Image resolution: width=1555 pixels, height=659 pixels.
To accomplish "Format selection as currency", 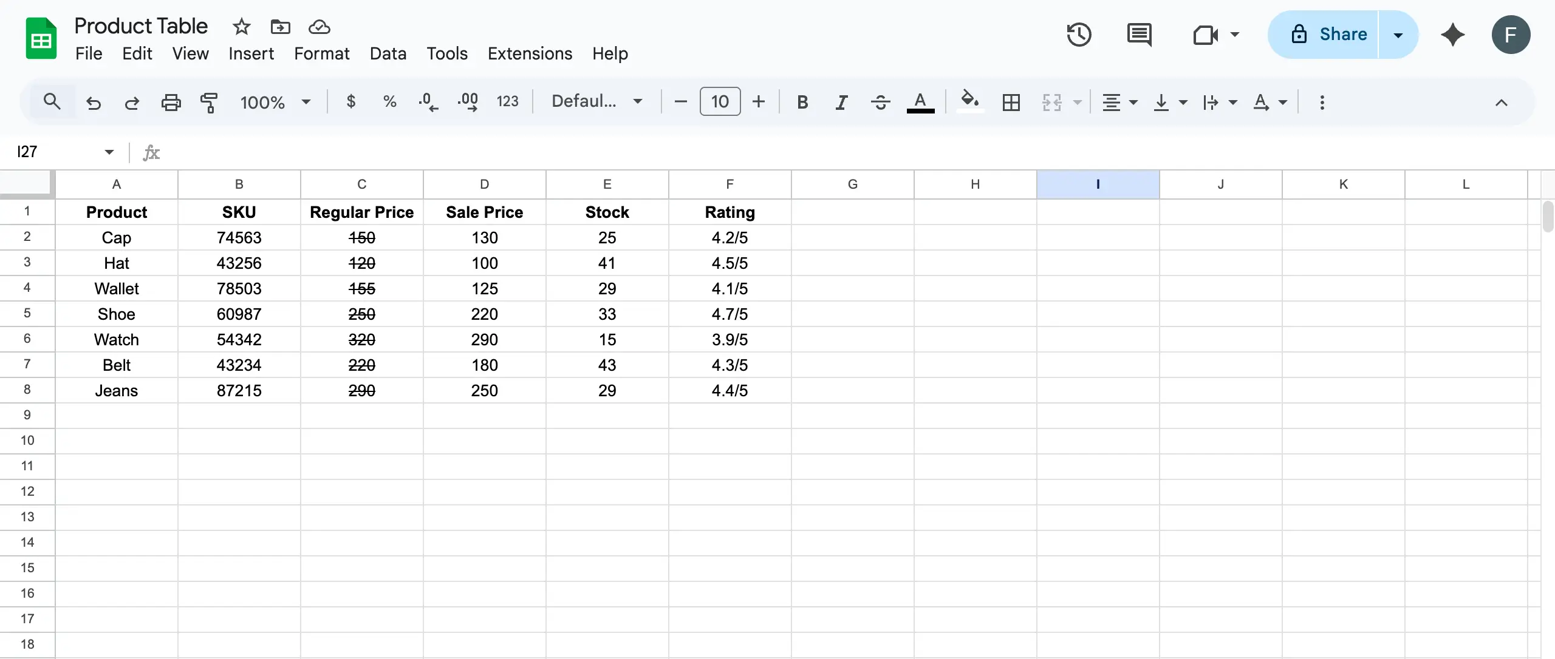I will [x=351, y=101].
